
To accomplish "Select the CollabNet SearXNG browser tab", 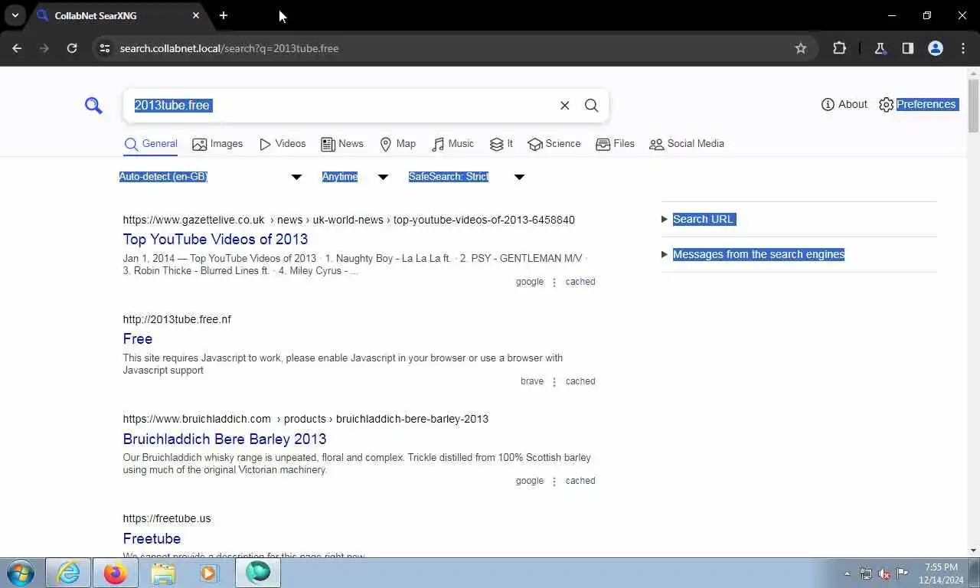I will (x=119, y=15).
